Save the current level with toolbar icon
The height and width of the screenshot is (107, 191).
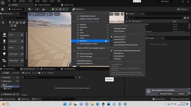click(x=3, y=9)
